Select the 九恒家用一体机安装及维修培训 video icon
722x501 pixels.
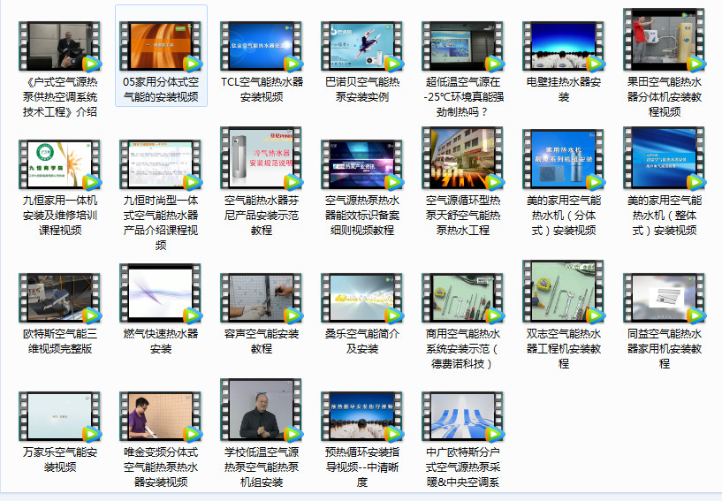[x=60, y=163]
